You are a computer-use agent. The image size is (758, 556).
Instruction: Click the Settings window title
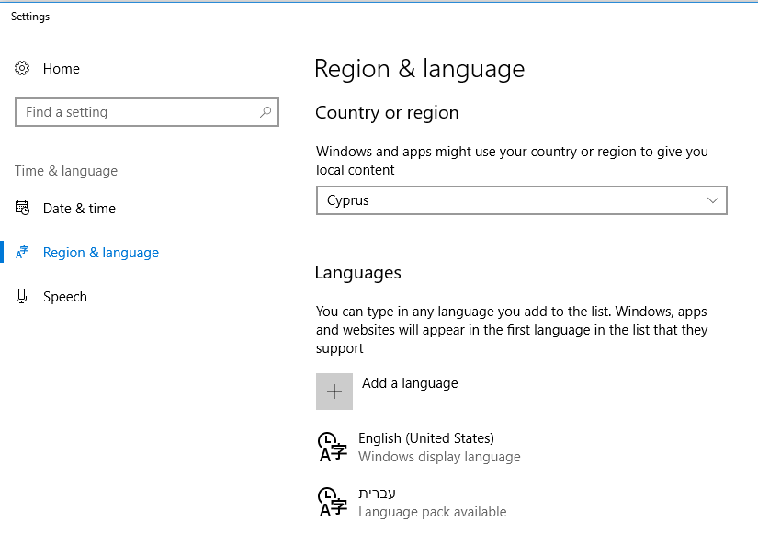click(30, 17)
